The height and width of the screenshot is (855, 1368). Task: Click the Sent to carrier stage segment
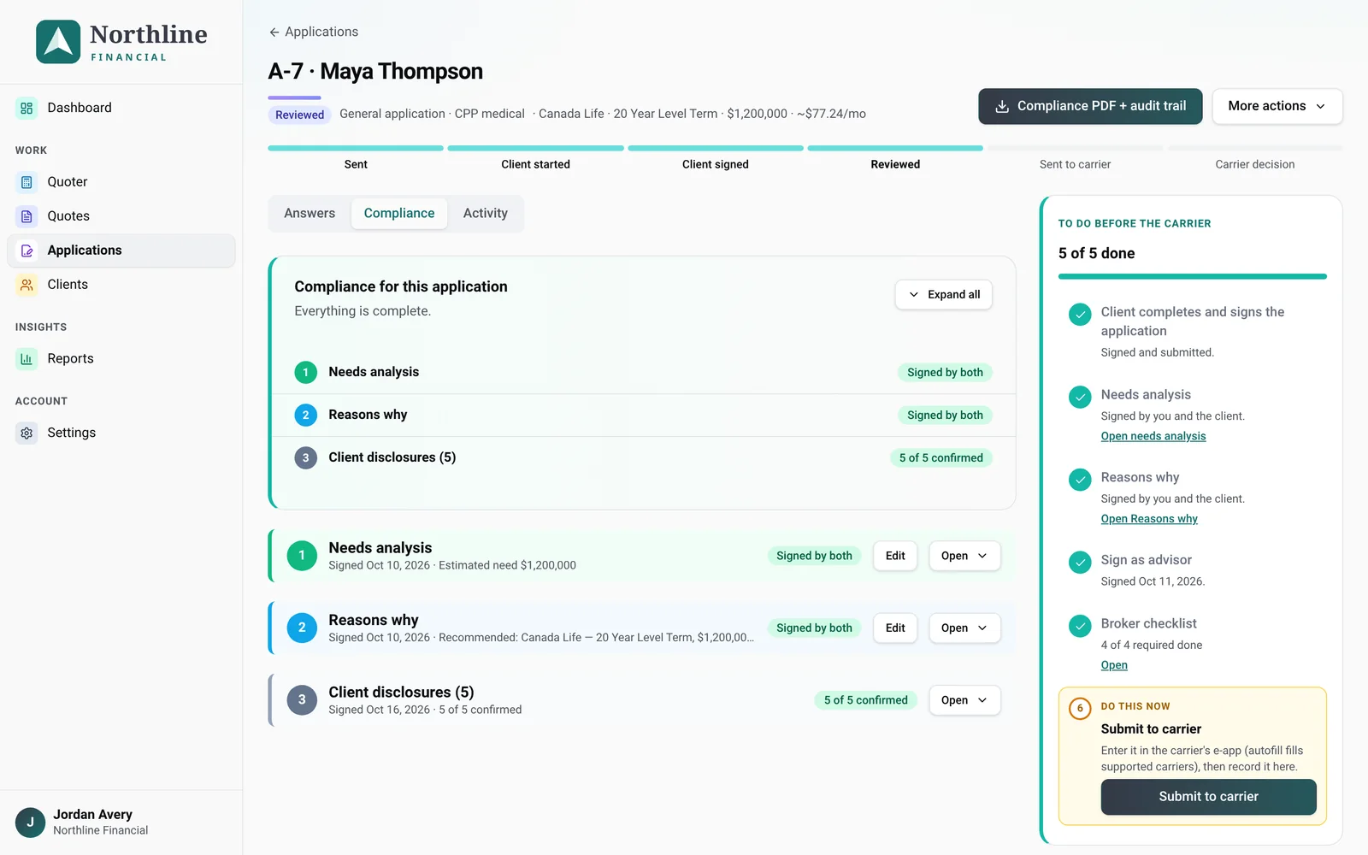(1076, 157)
